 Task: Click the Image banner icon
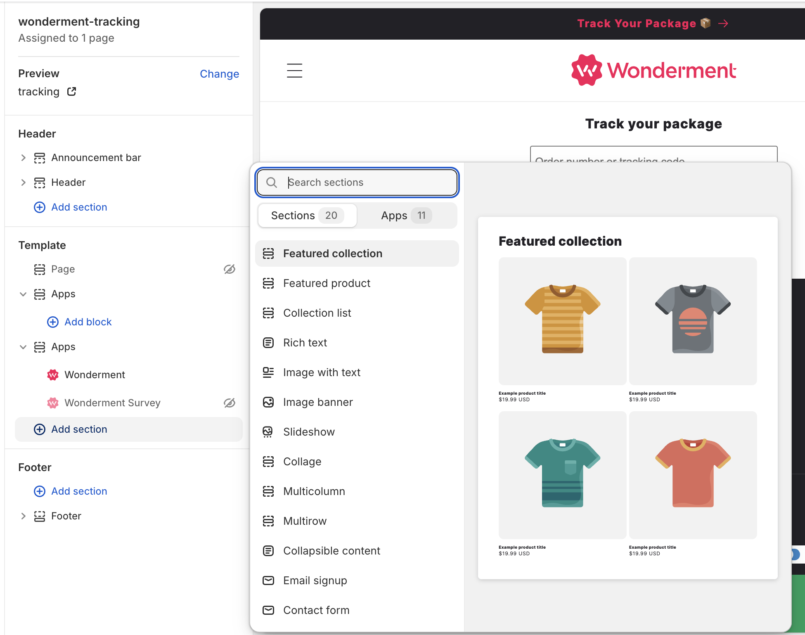point(268,402)
